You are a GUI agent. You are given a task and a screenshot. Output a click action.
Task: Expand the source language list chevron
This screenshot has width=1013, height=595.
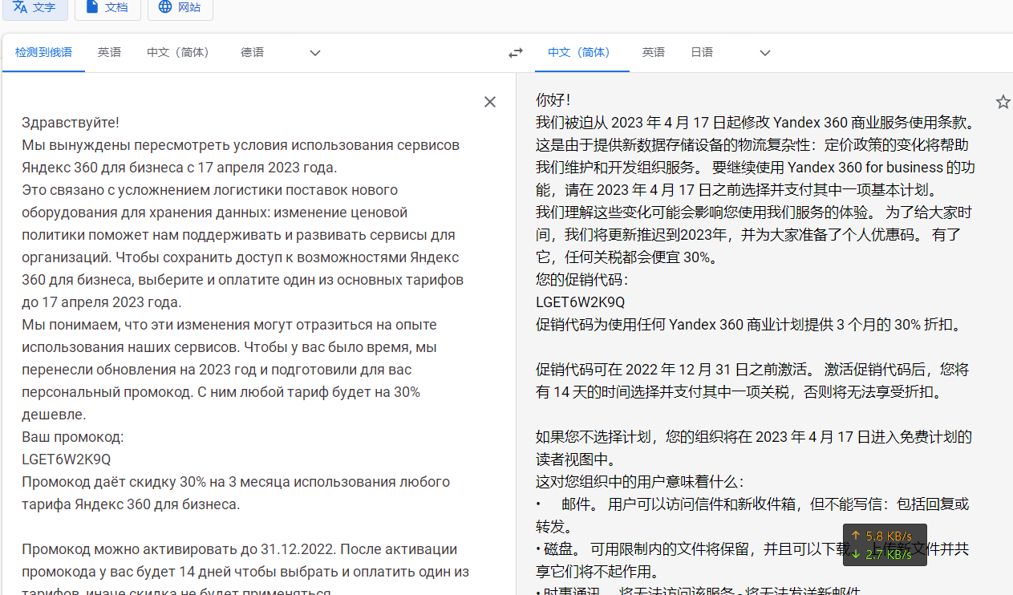pyautogui.click(x=315, y=53)
